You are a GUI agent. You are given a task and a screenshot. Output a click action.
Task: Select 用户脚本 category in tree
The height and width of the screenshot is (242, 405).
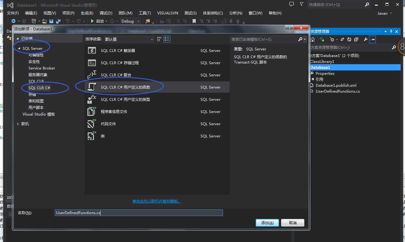[x=36, y=108]
